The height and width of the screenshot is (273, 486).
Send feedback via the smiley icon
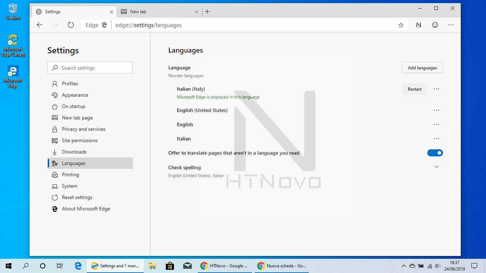435,25
